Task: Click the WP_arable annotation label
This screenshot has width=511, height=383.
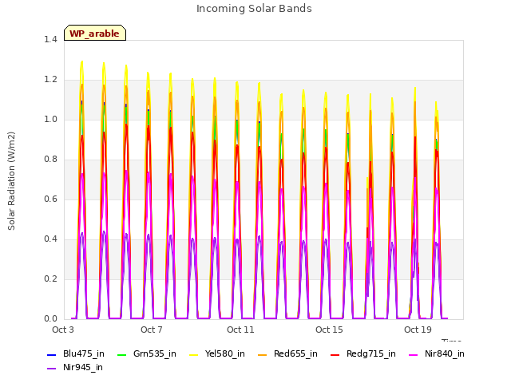Action: pos(95,34)
